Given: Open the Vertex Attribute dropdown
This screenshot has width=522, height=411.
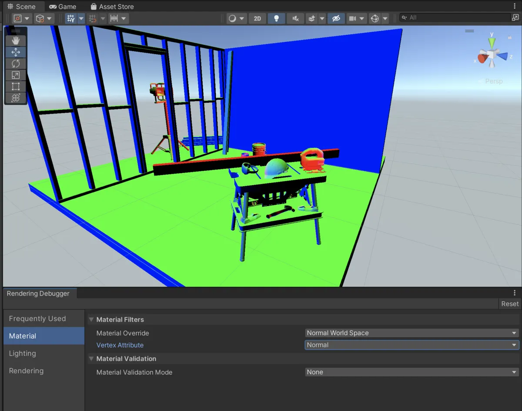Looking at the screenshot, I should (x=412, y=345).
